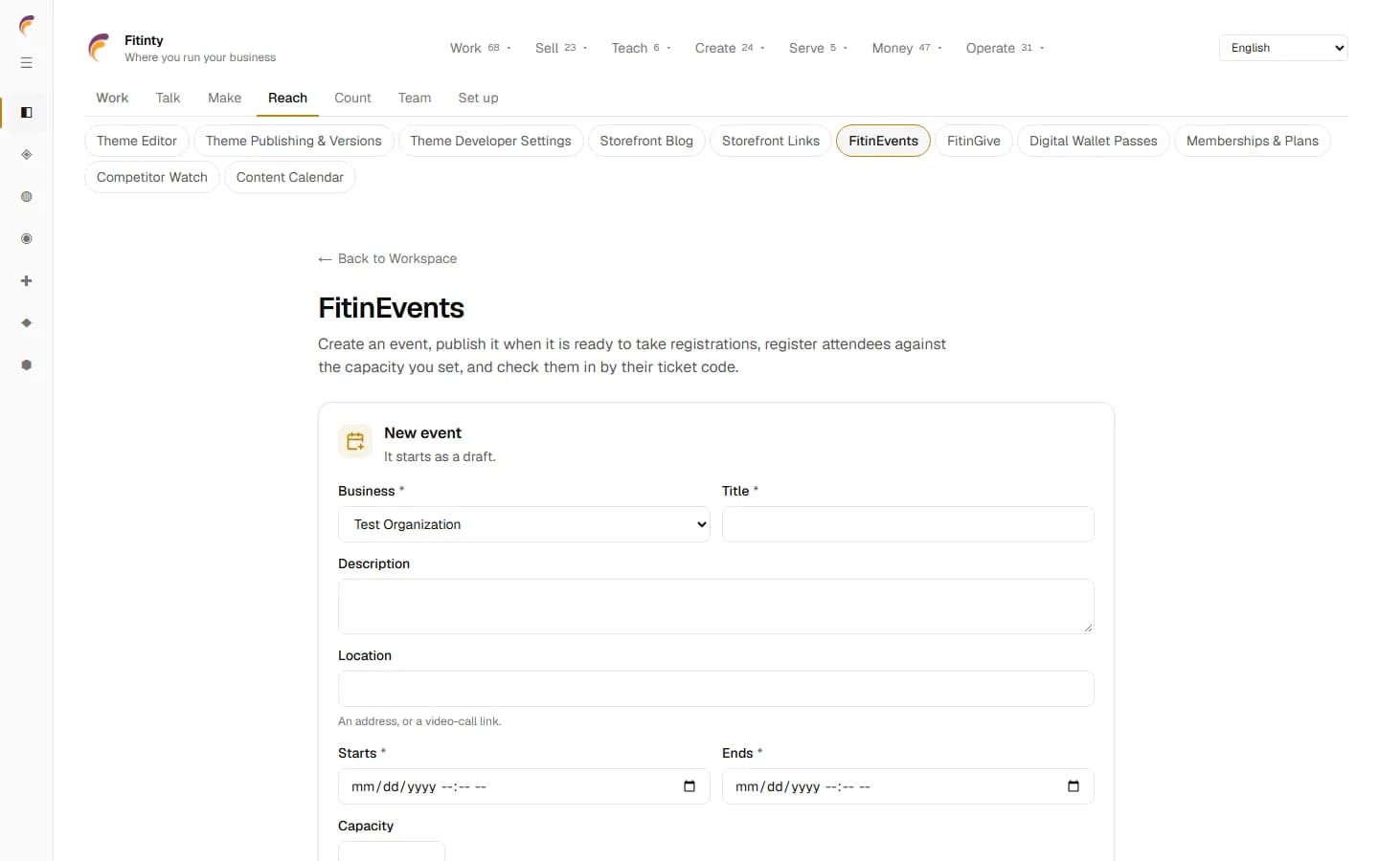Expand the Teach 6 dropdown menu

642,48
